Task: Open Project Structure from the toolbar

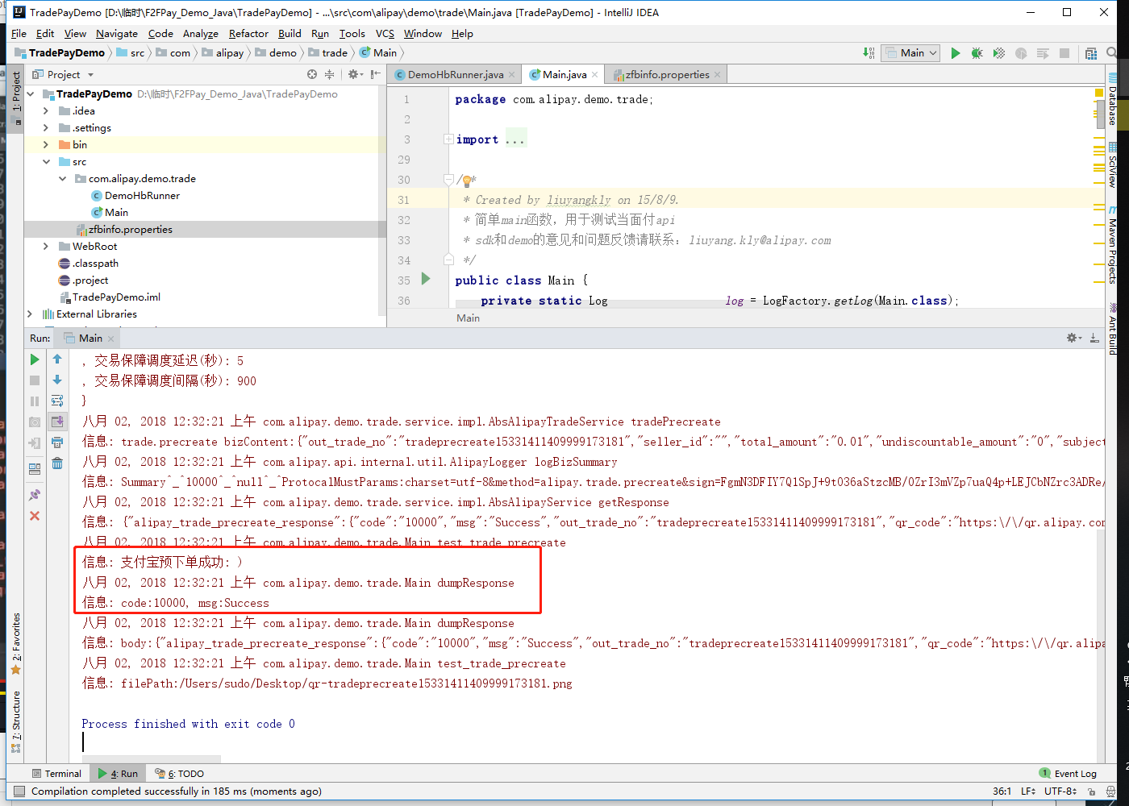Action: point(1091,53)
